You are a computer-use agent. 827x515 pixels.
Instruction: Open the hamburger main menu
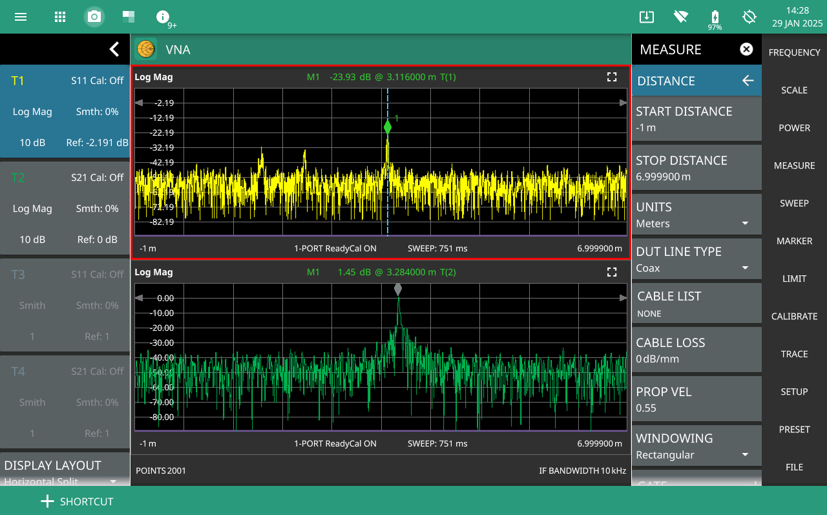coord(21,17)
